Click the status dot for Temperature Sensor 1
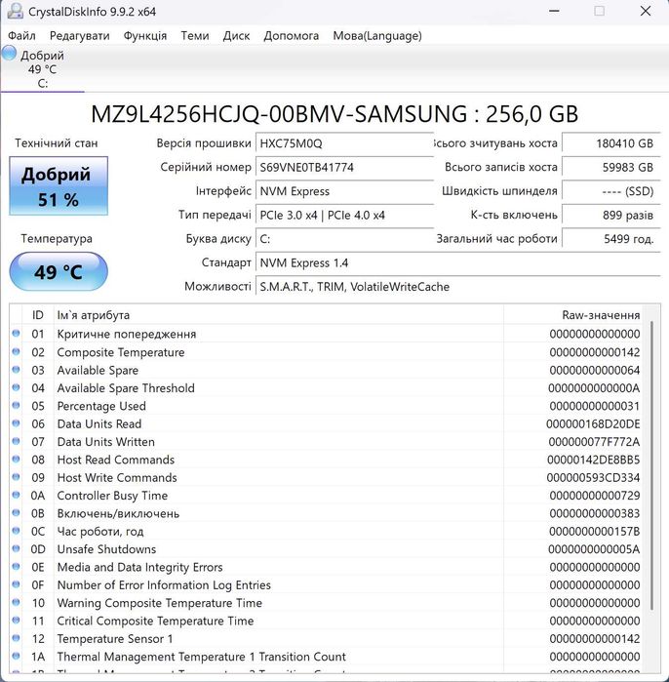Viewport: 669px width, 682px height. coord(16,638)
